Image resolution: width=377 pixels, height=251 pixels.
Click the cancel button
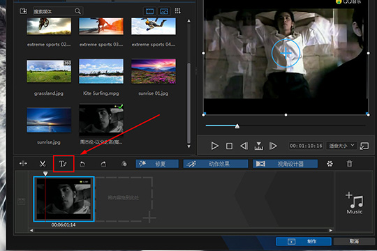354,241
